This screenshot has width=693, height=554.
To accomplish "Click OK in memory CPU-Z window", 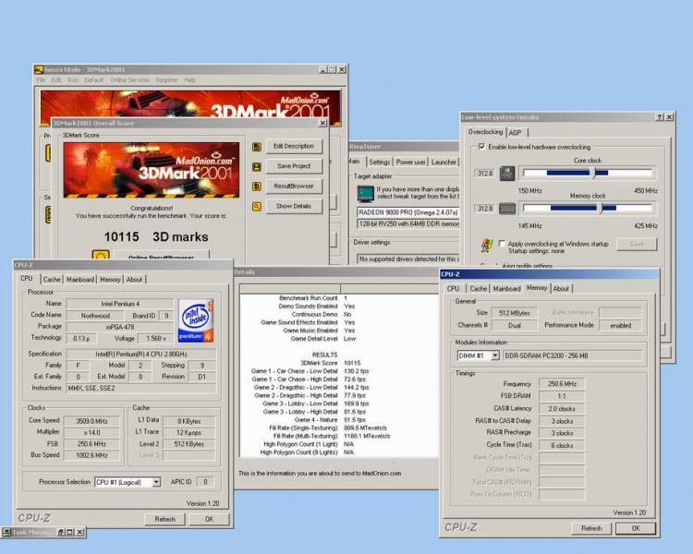I will click(x=636, y=528).
